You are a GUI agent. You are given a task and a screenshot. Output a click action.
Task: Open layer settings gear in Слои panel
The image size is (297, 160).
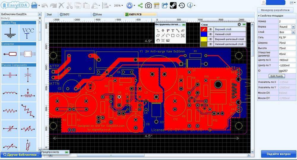click(x=239, y=24)
